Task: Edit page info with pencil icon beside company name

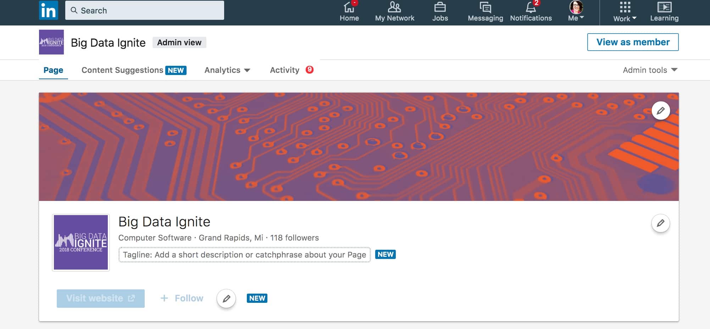Action: coord(661,223)
